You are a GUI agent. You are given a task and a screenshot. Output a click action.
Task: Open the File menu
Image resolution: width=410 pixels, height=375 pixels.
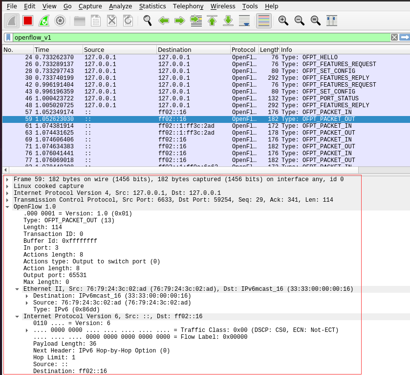coord(12,6)
